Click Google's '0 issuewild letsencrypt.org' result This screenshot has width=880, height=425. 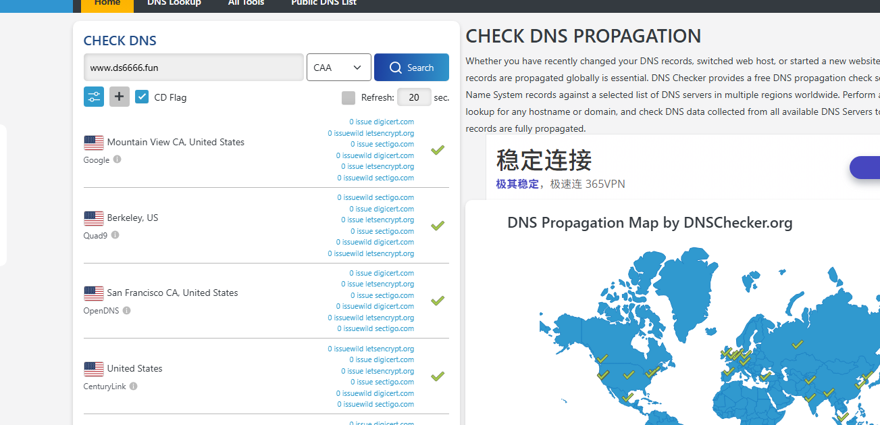(x=371, y=133)
